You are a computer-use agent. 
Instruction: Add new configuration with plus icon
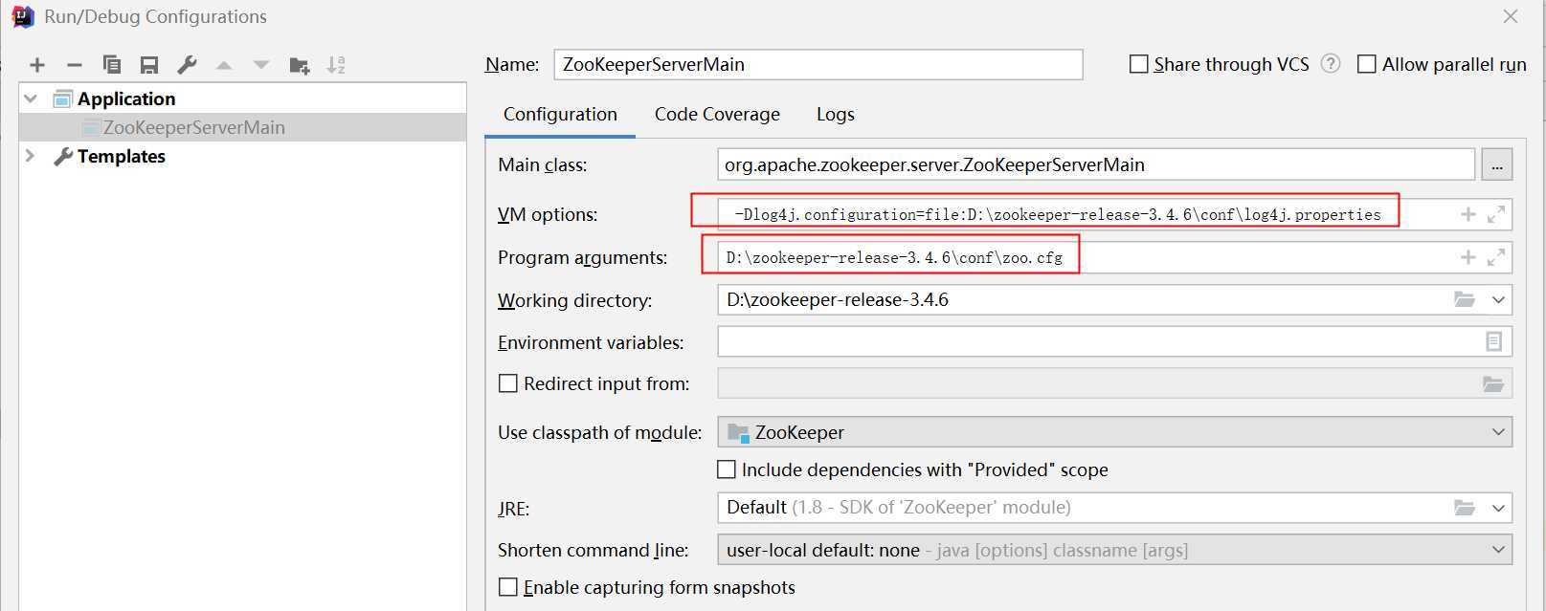click(37, 65)
